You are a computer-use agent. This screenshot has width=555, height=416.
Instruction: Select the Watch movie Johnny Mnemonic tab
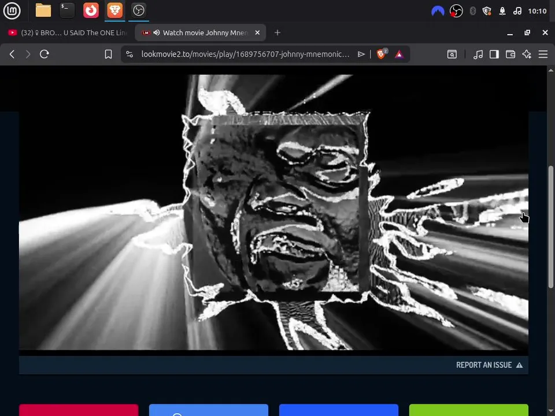[200, 32]
